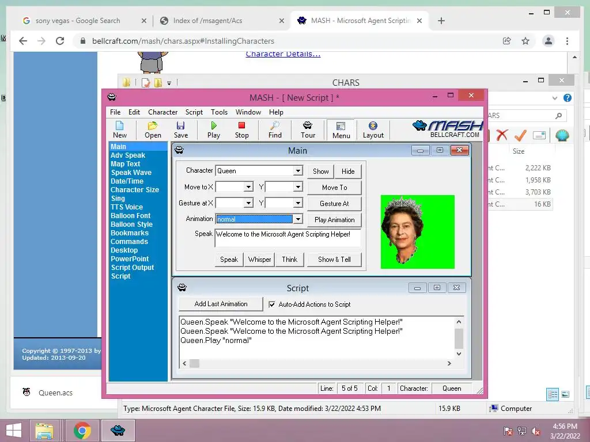590x442 pixels.
Task: Click the rename icon in CHARS window toolbar
Action: pyautogui.click(x=539, y=135)
